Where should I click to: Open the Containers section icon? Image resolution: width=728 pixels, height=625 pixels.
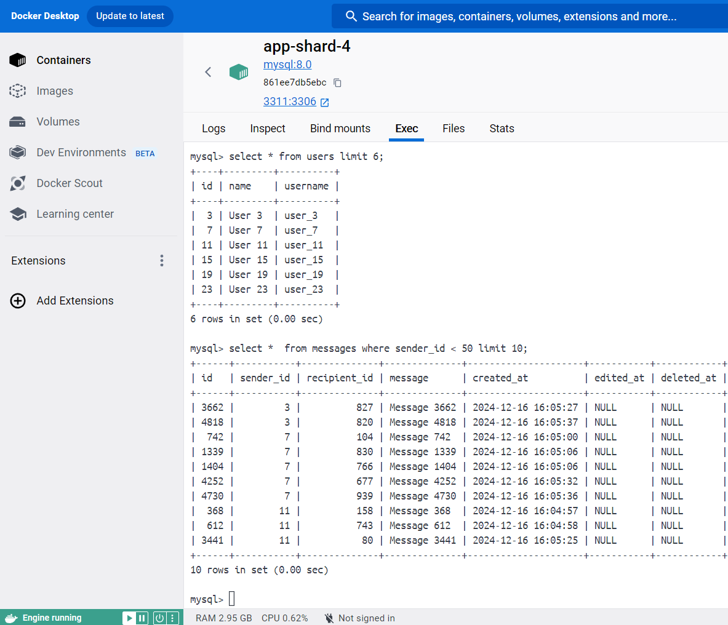[18, 60]
